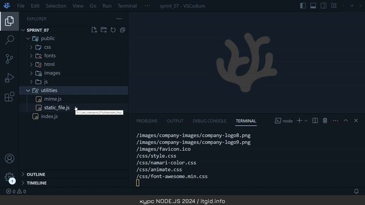Open the Run menu
The image size is (365, 205).
pyautogui.click(x=107, y=6)
